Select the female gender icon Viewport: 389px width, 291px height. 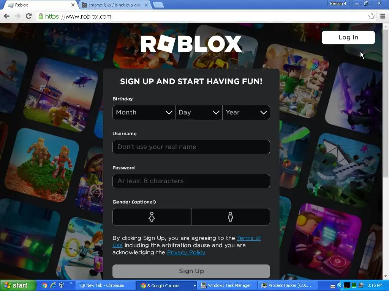152,217
